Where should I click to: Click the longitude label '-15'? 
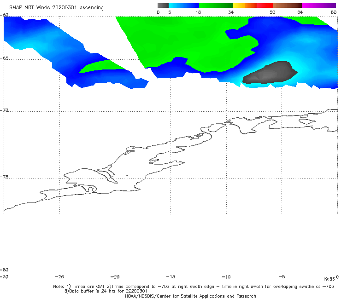170,276
